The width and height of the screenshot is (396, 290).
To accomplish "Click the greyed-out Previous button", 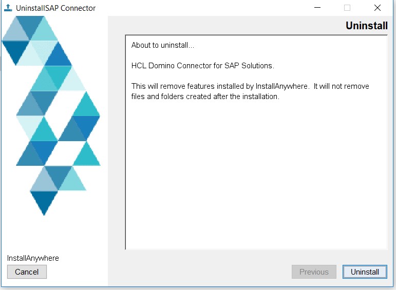I will pos(314,272).
